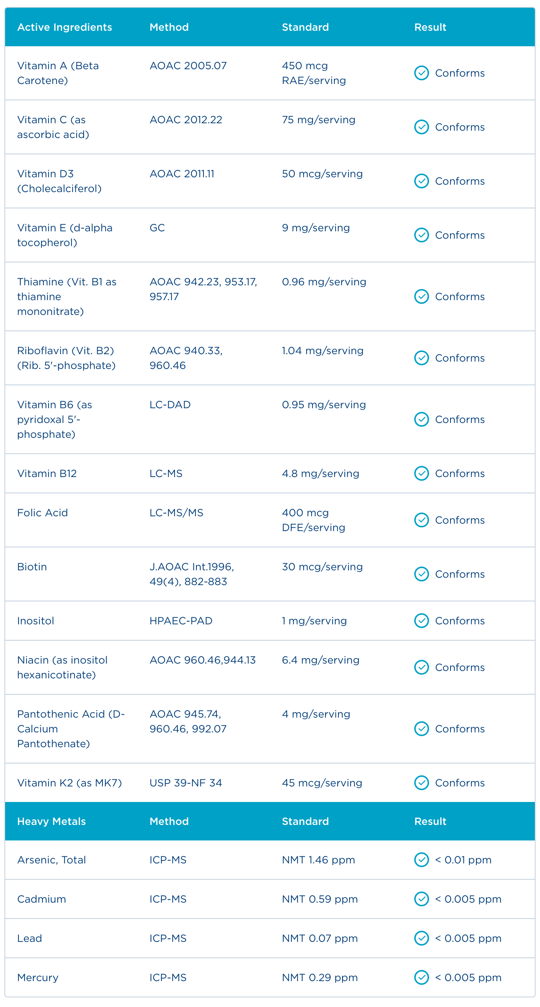Click the Result header in Heavy Metals section
Image resolution: width=540 pixels, height=1007 pixels.
430,821
